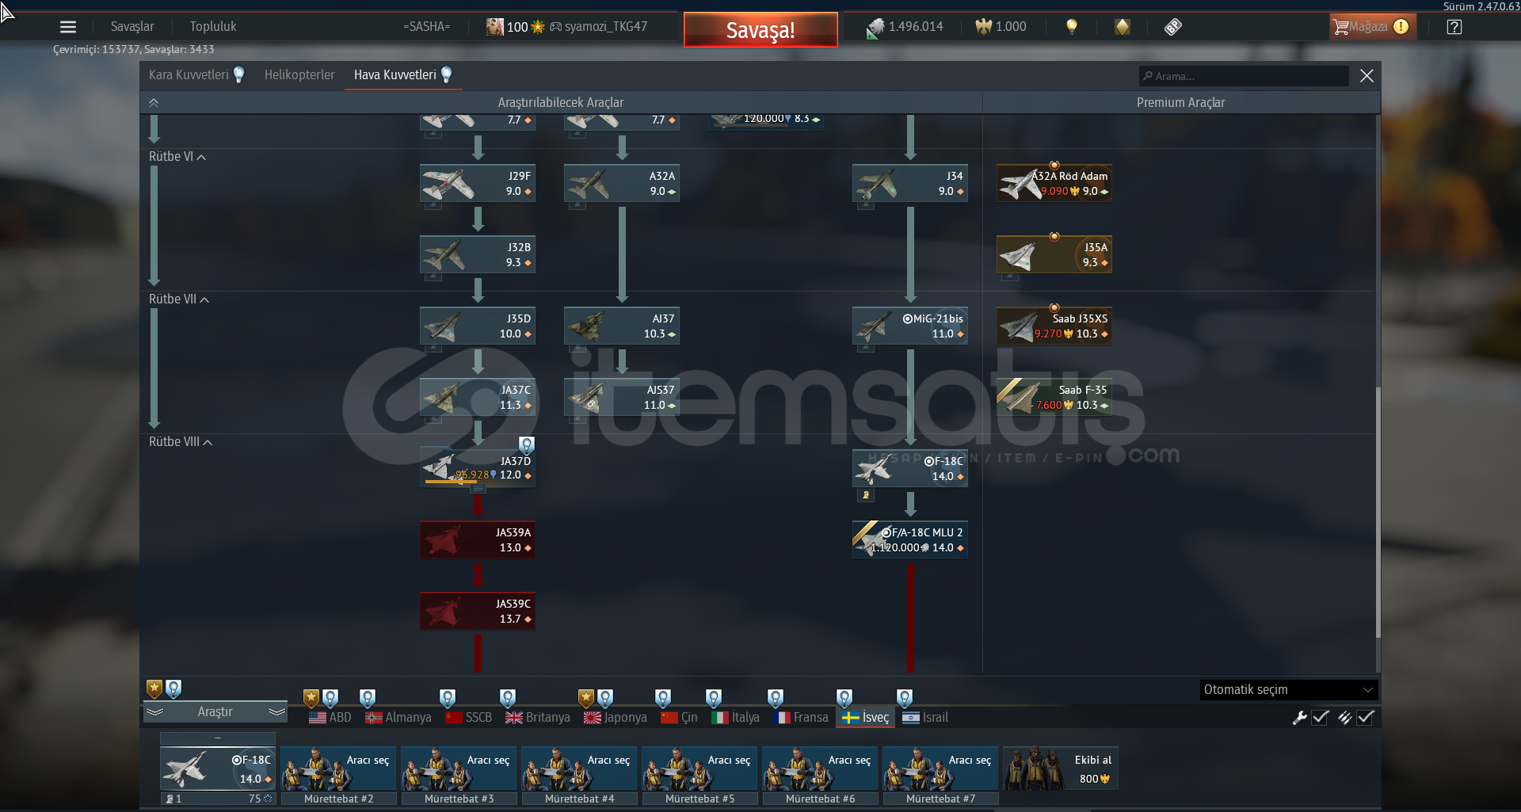Image resolution: width=1521 pixels, height=812 pixels.
Task: Select the J32B aircraft
Action: 478,255
